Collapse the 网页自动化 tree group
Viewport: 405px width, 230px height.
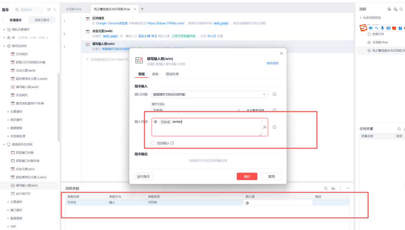4,46
